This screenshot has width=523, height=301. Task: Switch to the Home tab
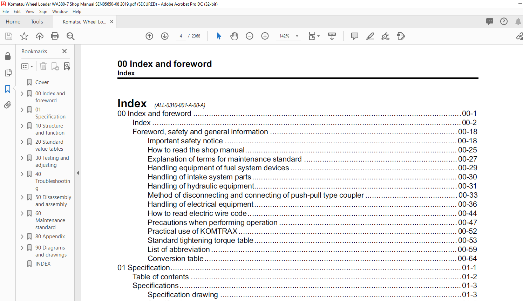[13, 22]
